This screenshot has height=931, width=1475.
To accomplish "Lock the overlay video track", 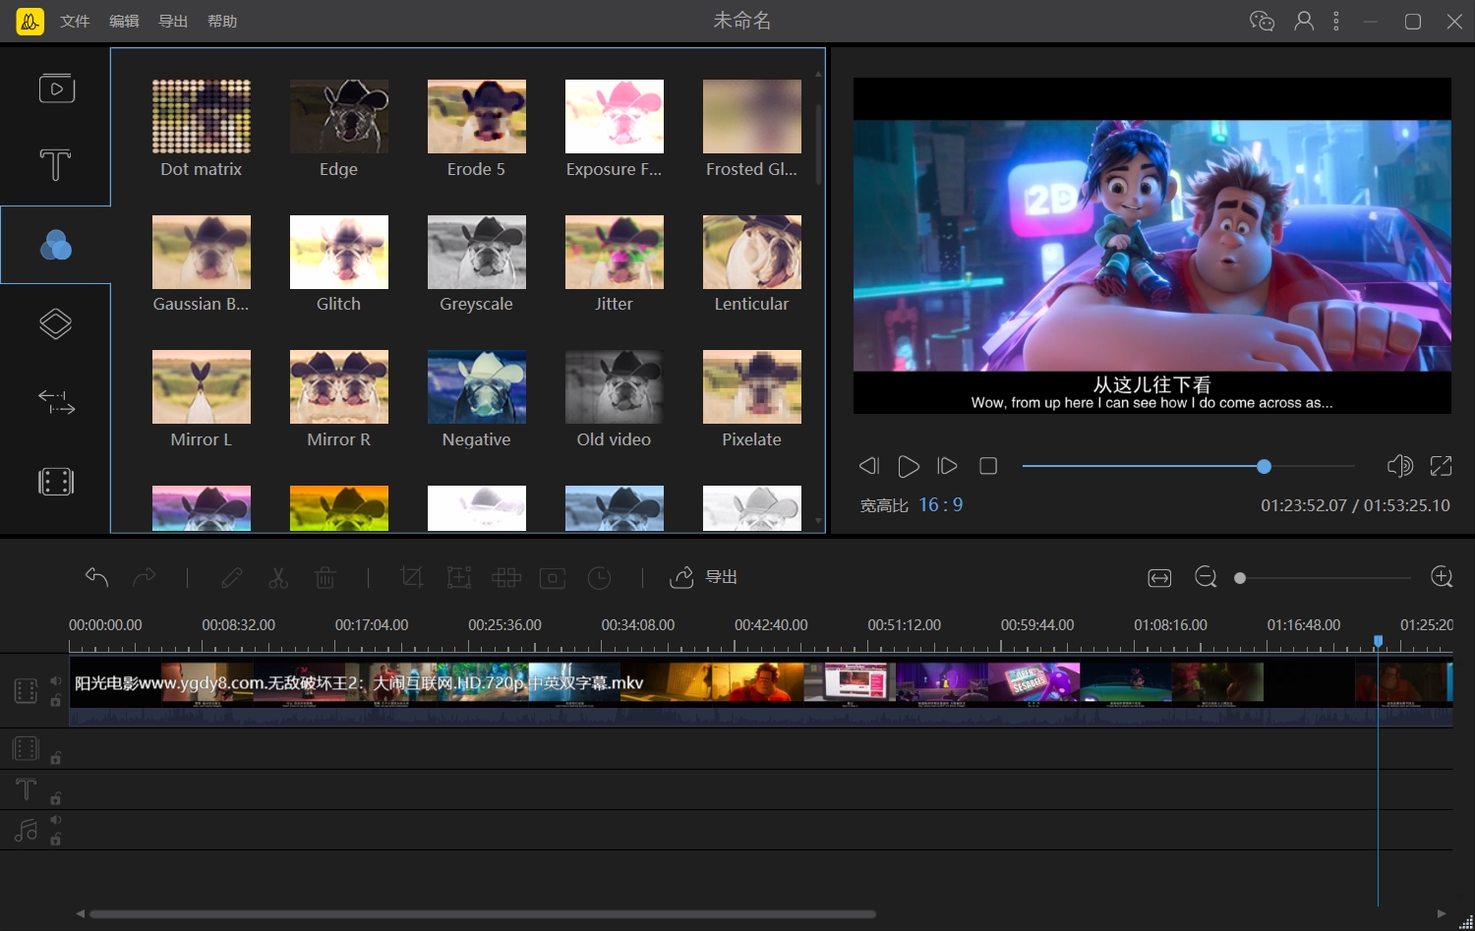I will (56, 758).
